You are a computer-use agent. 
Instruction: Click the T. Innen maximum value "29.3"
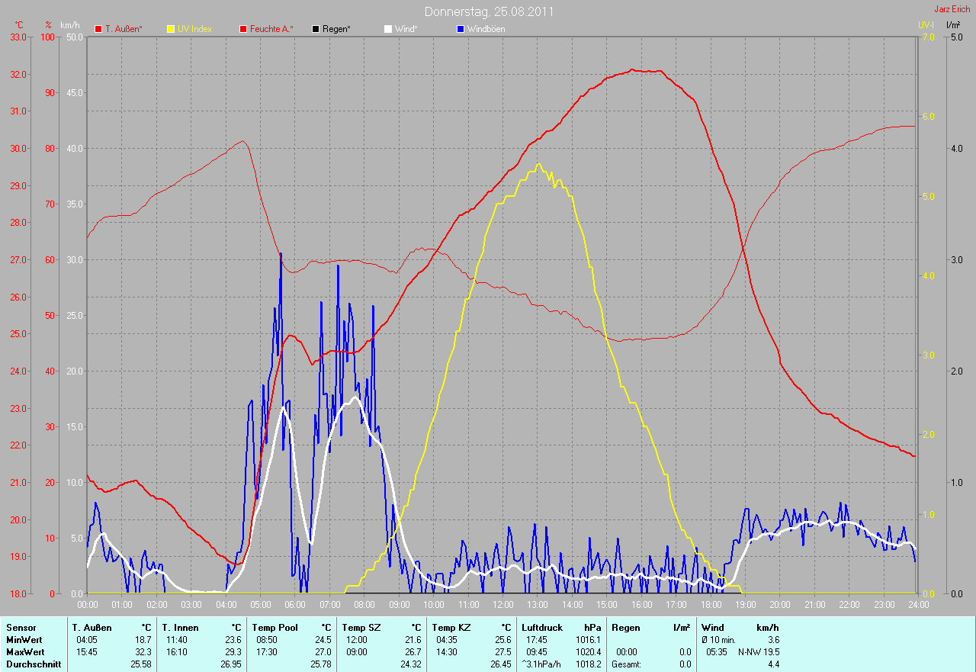[233, 652]
